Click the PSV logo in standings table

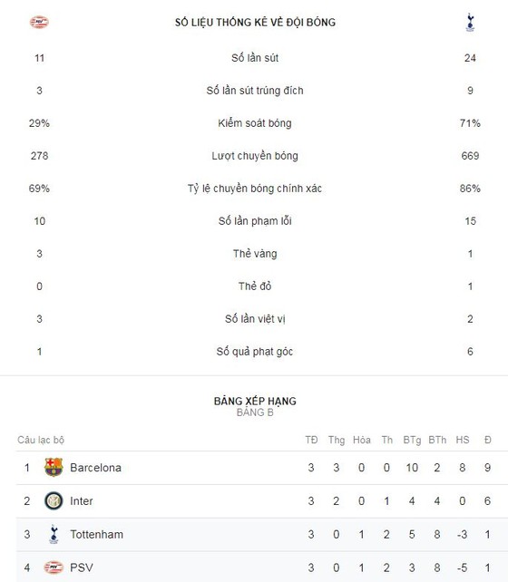click(x=54, y=567)
